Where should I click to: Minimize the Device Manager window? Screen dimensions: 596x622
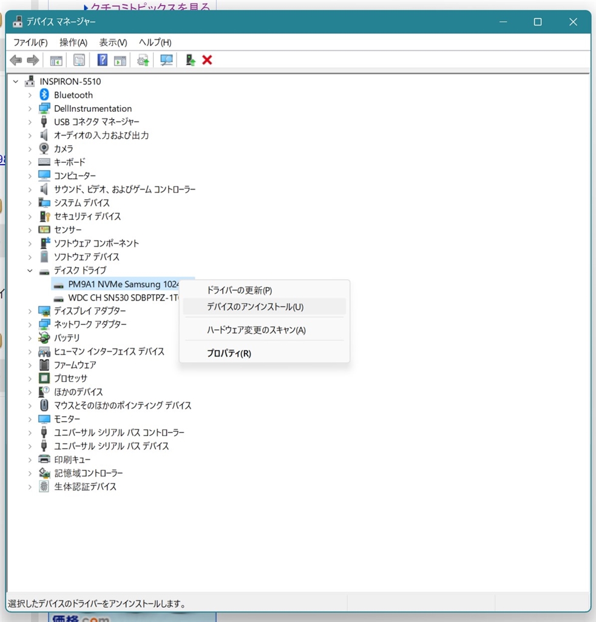point(503,22)
